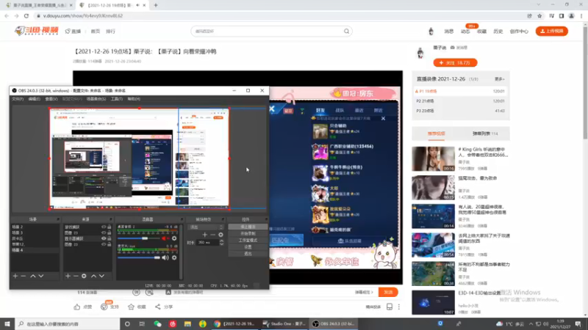Click 工作室模式 button in OBS controls
Image resolution: width=588 pixels, height=330 pixels.
[x=248, y=241]
